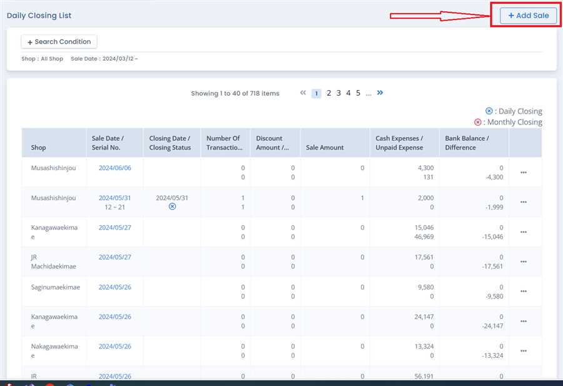Open JR Machidaekimae sale date 2024/05/27 link

pos(114,257)
